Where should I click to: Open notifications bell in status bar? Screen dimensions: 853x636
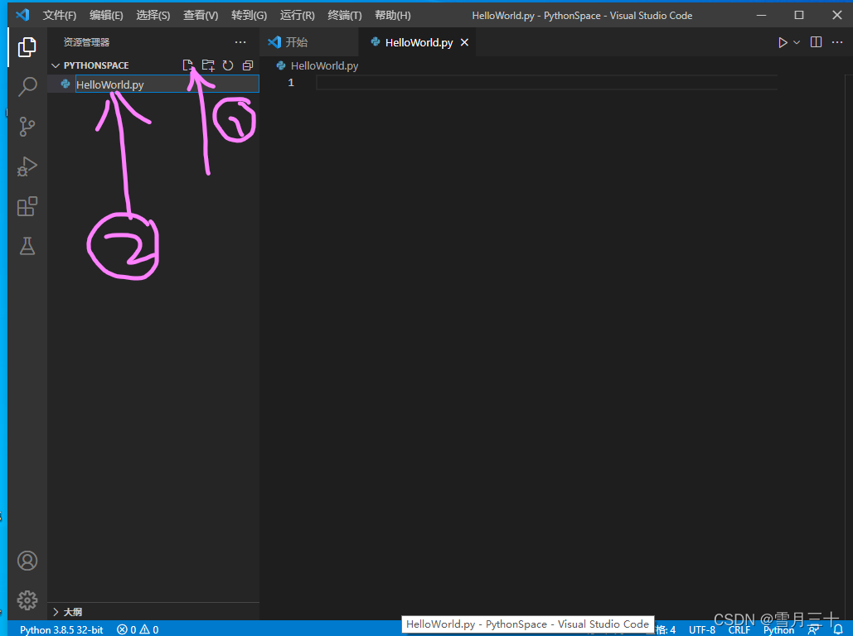[838, 629]
